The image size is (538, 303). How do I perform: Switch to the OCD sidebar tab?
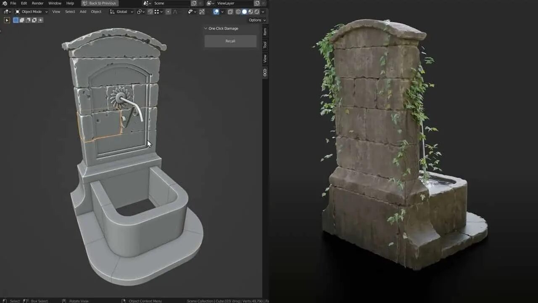(x=265, y=72)
